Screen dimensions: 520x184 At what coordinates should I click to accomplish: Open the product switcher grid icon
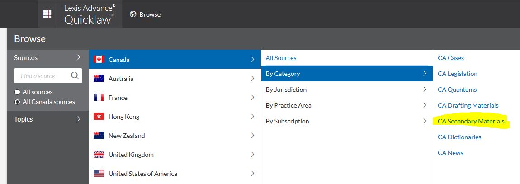47,14
